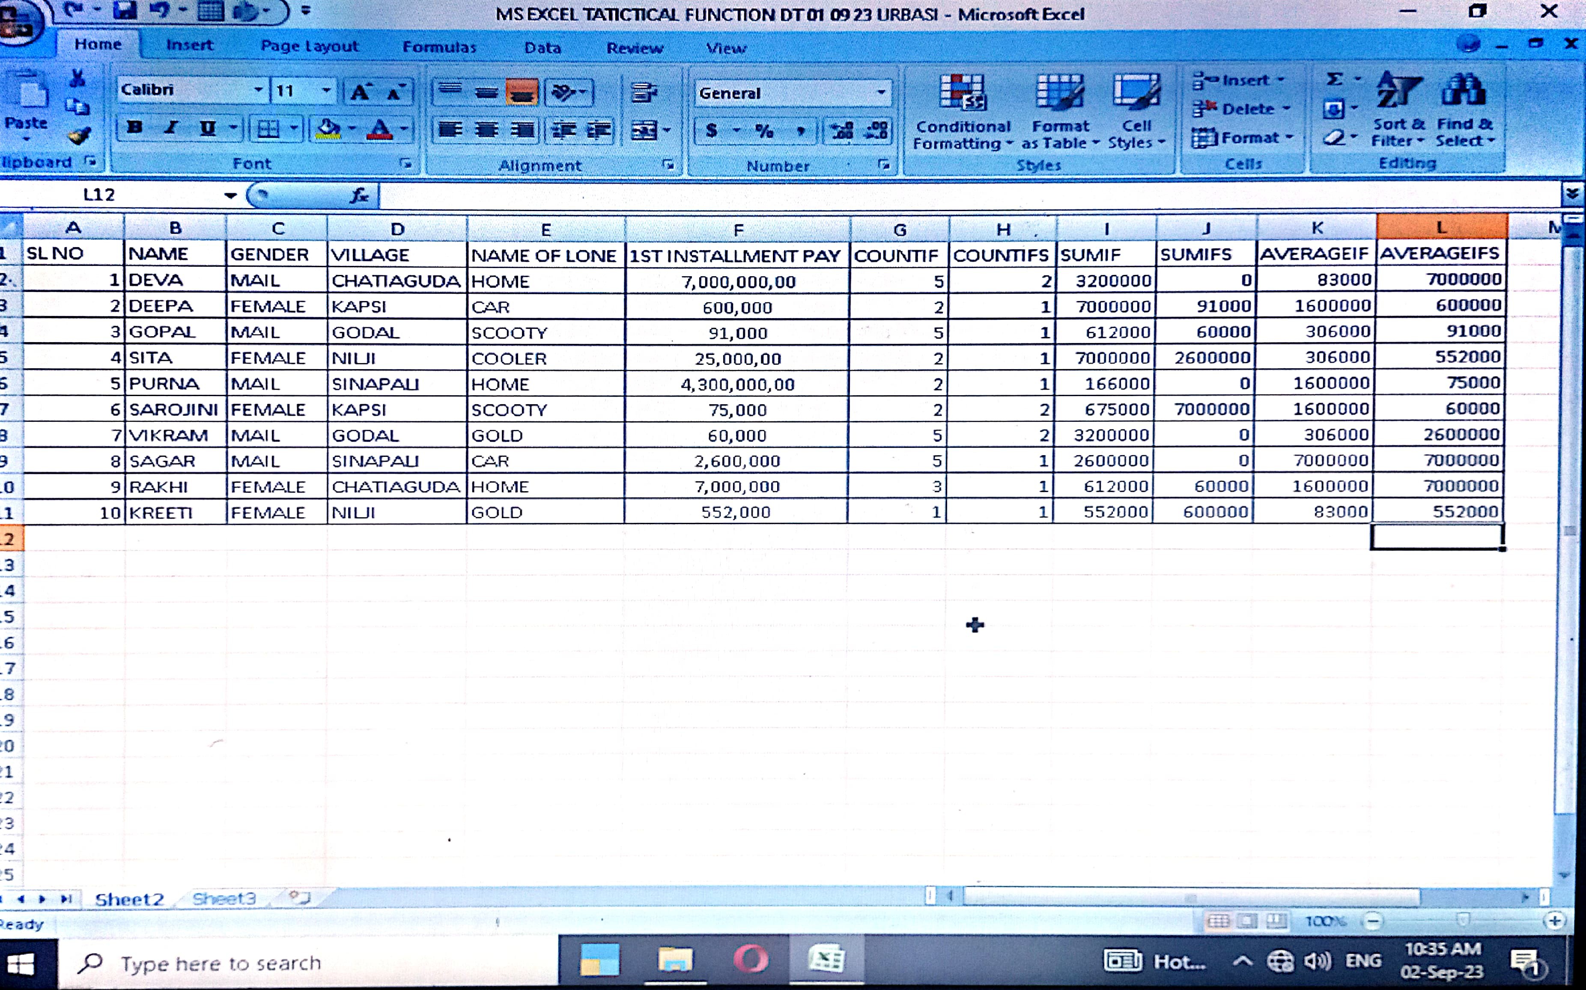Expand the Name Box dropdown arrow

click(x=230, y=195)
